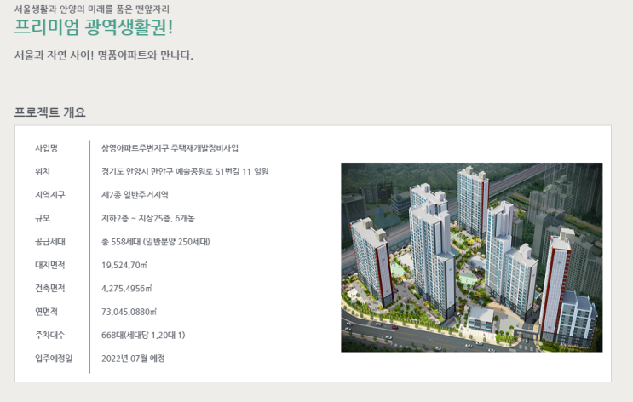The image size is (633, 402).
Task: Click the aerial apartment complex rendering image
Action: (471, 257)
